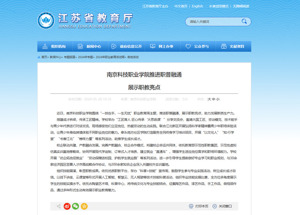Screen dimensions: 300x215
Task: Set font size to 大 (large)
Action: point(209,99)
